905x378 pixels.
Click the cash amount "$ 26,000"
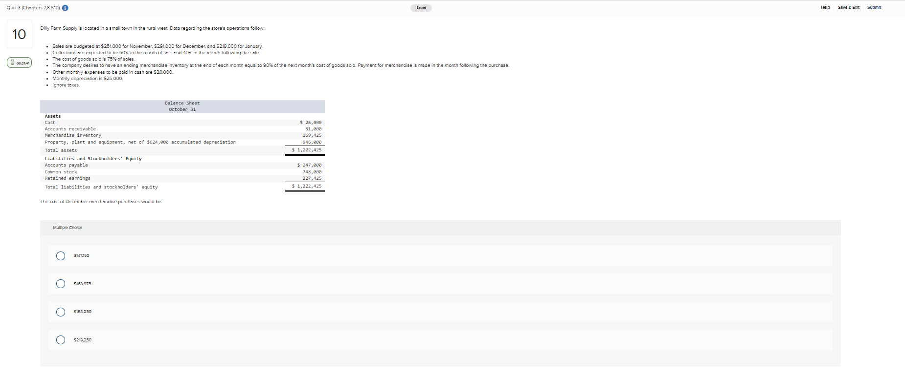click(x=311, y=123)
